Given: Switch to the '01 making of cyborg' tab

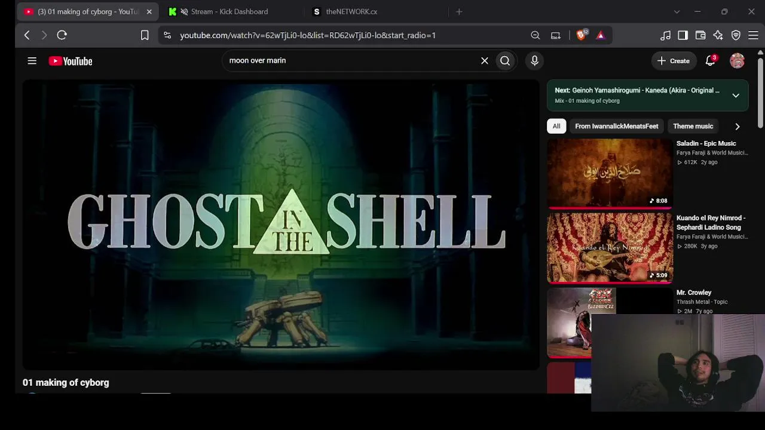Looking at the screenshot, I should click(88, 11).
